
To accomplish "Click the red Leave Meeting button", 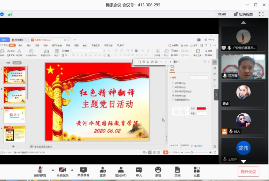I will (x=248, y=171).
